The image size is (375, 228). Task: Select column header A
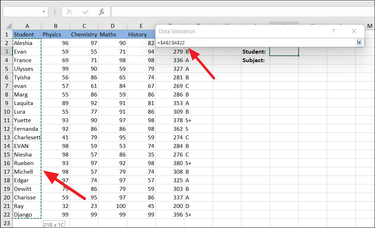[27, 25]
